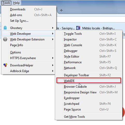Select Eyedropper from the submenu
The image size is (125, 125).
(89, 98)
